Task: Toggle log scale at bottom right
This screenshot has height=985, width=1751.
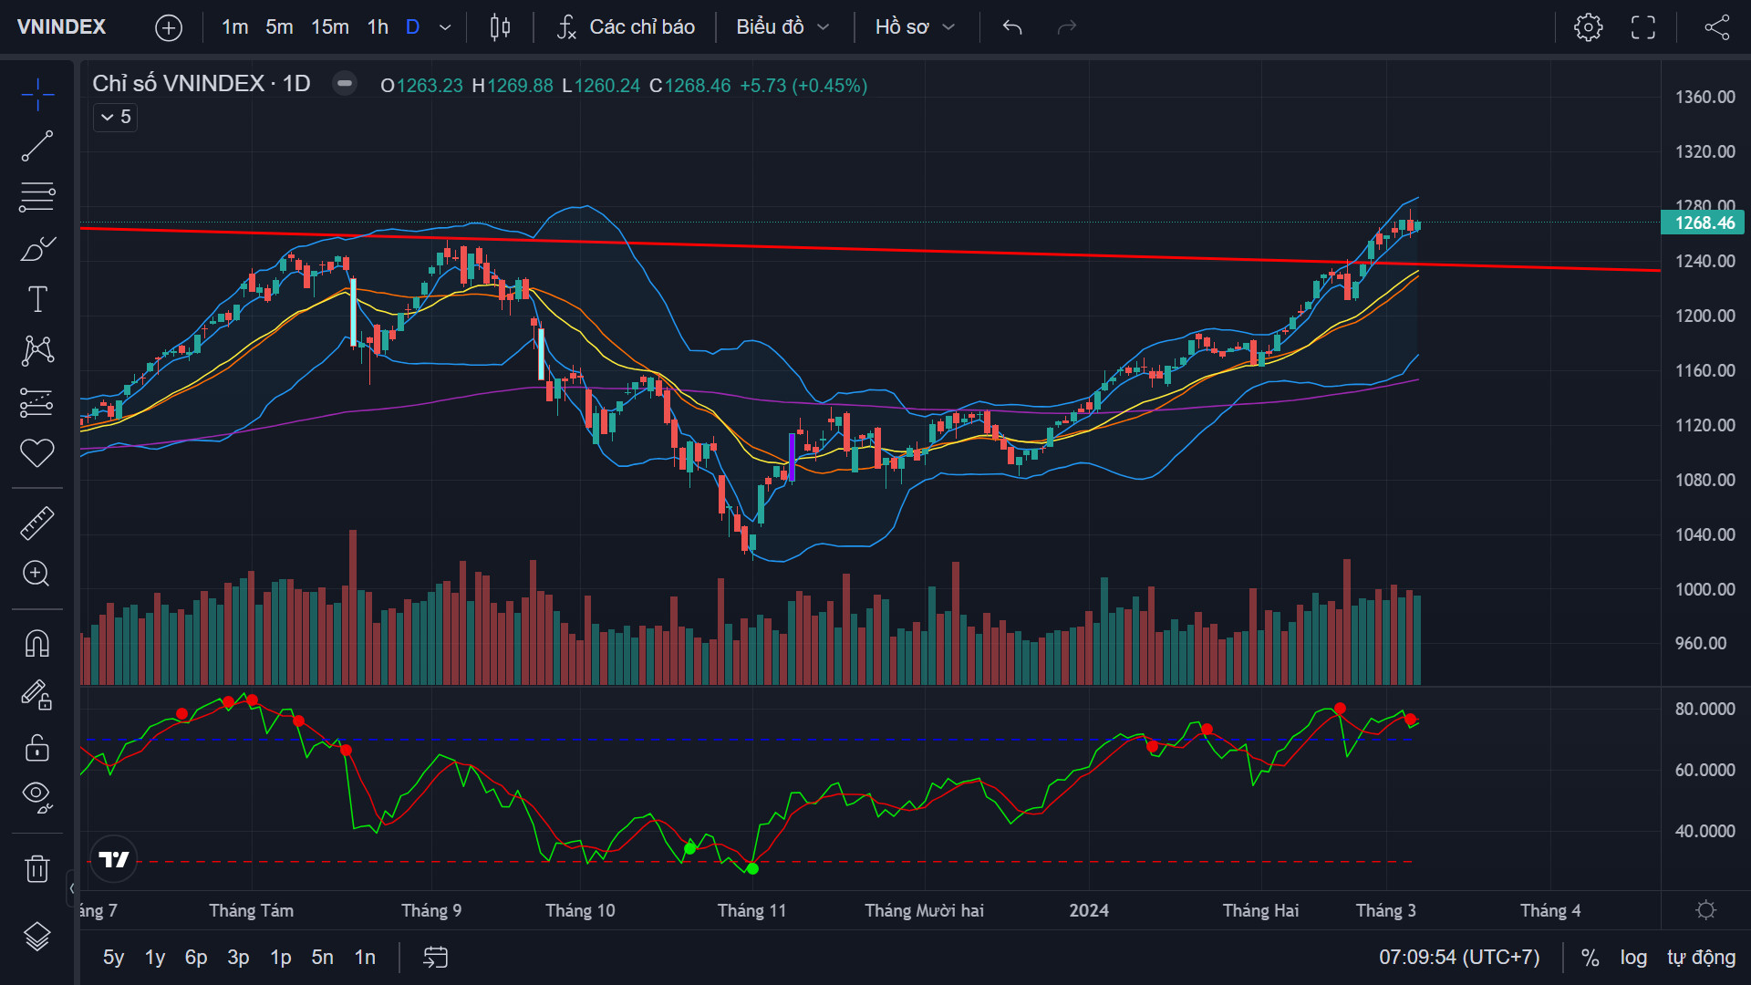Action: pyautogui.click(x=1633, y=958)
